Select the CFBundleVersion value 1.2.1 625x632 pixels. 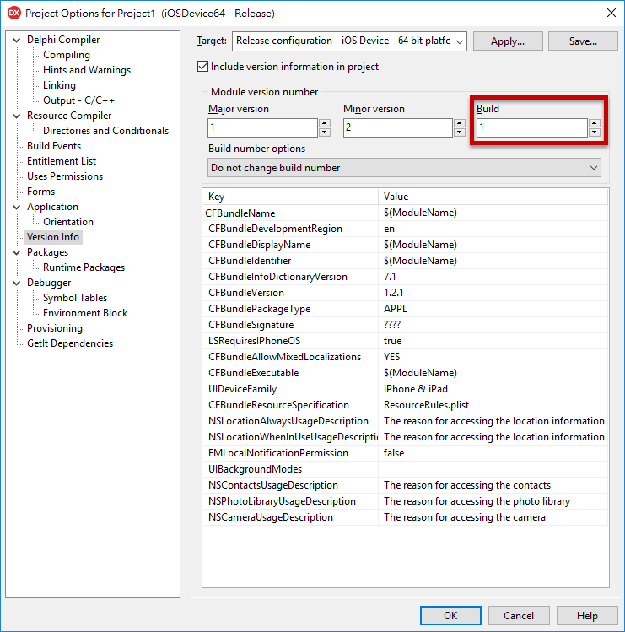click(x=493, y=293)
